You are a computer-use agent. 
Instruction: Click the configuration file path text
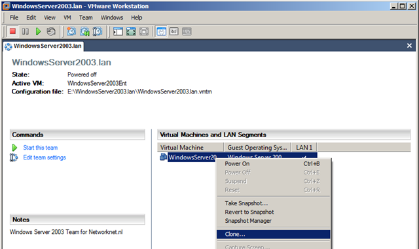point(139,91)
